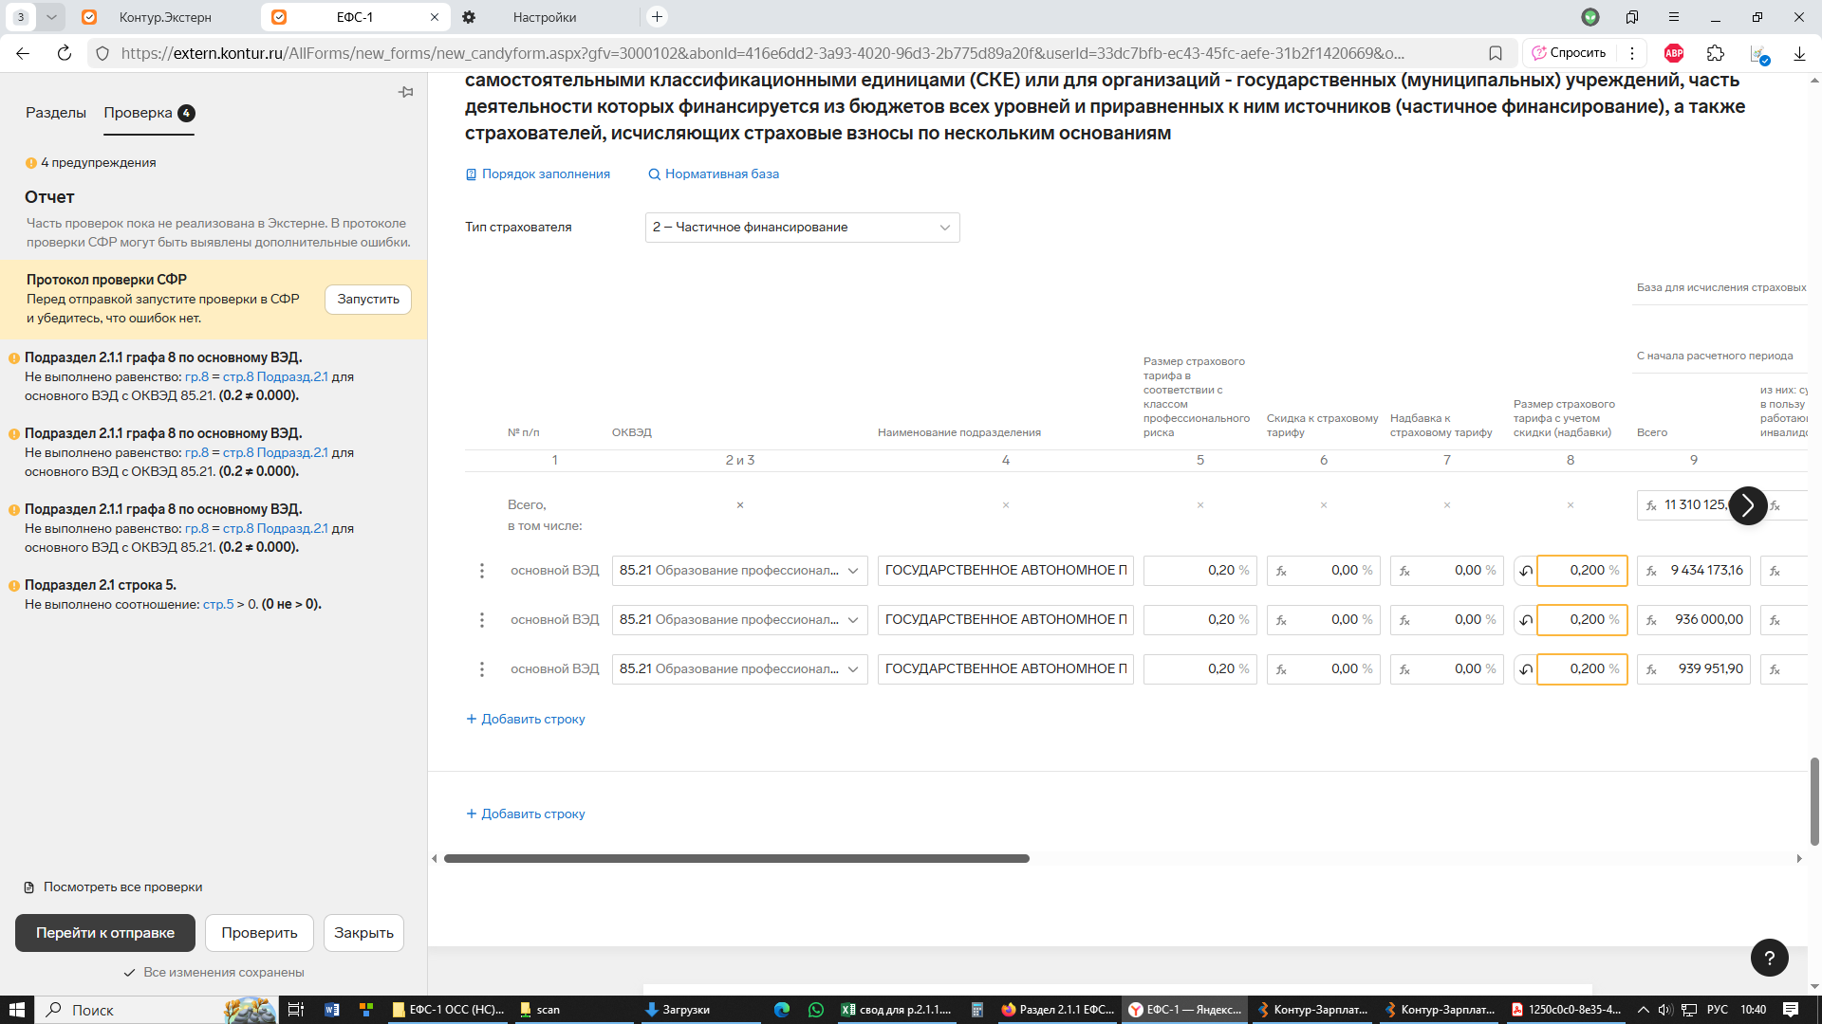Click fx icon in first row's Скидка field
Screen dimensions: 1822x1024
tap(1281, 571)
